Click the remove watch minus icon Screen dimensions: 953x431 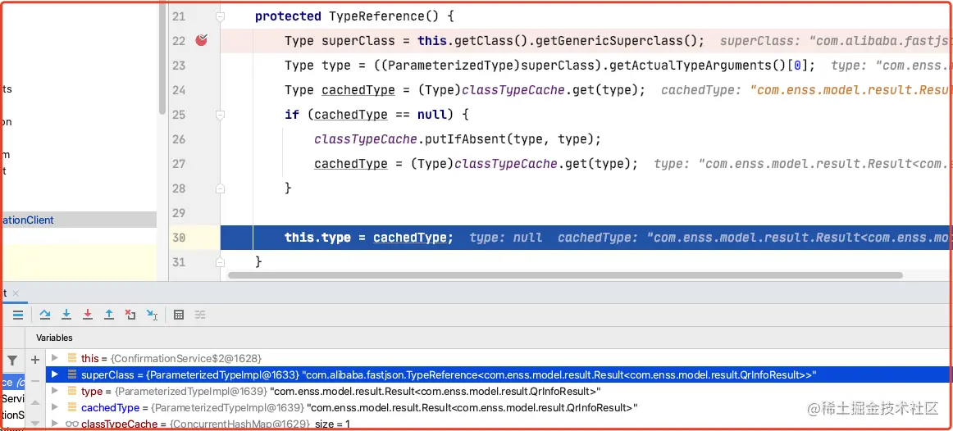pyautogui.click(x=35, y=381)
